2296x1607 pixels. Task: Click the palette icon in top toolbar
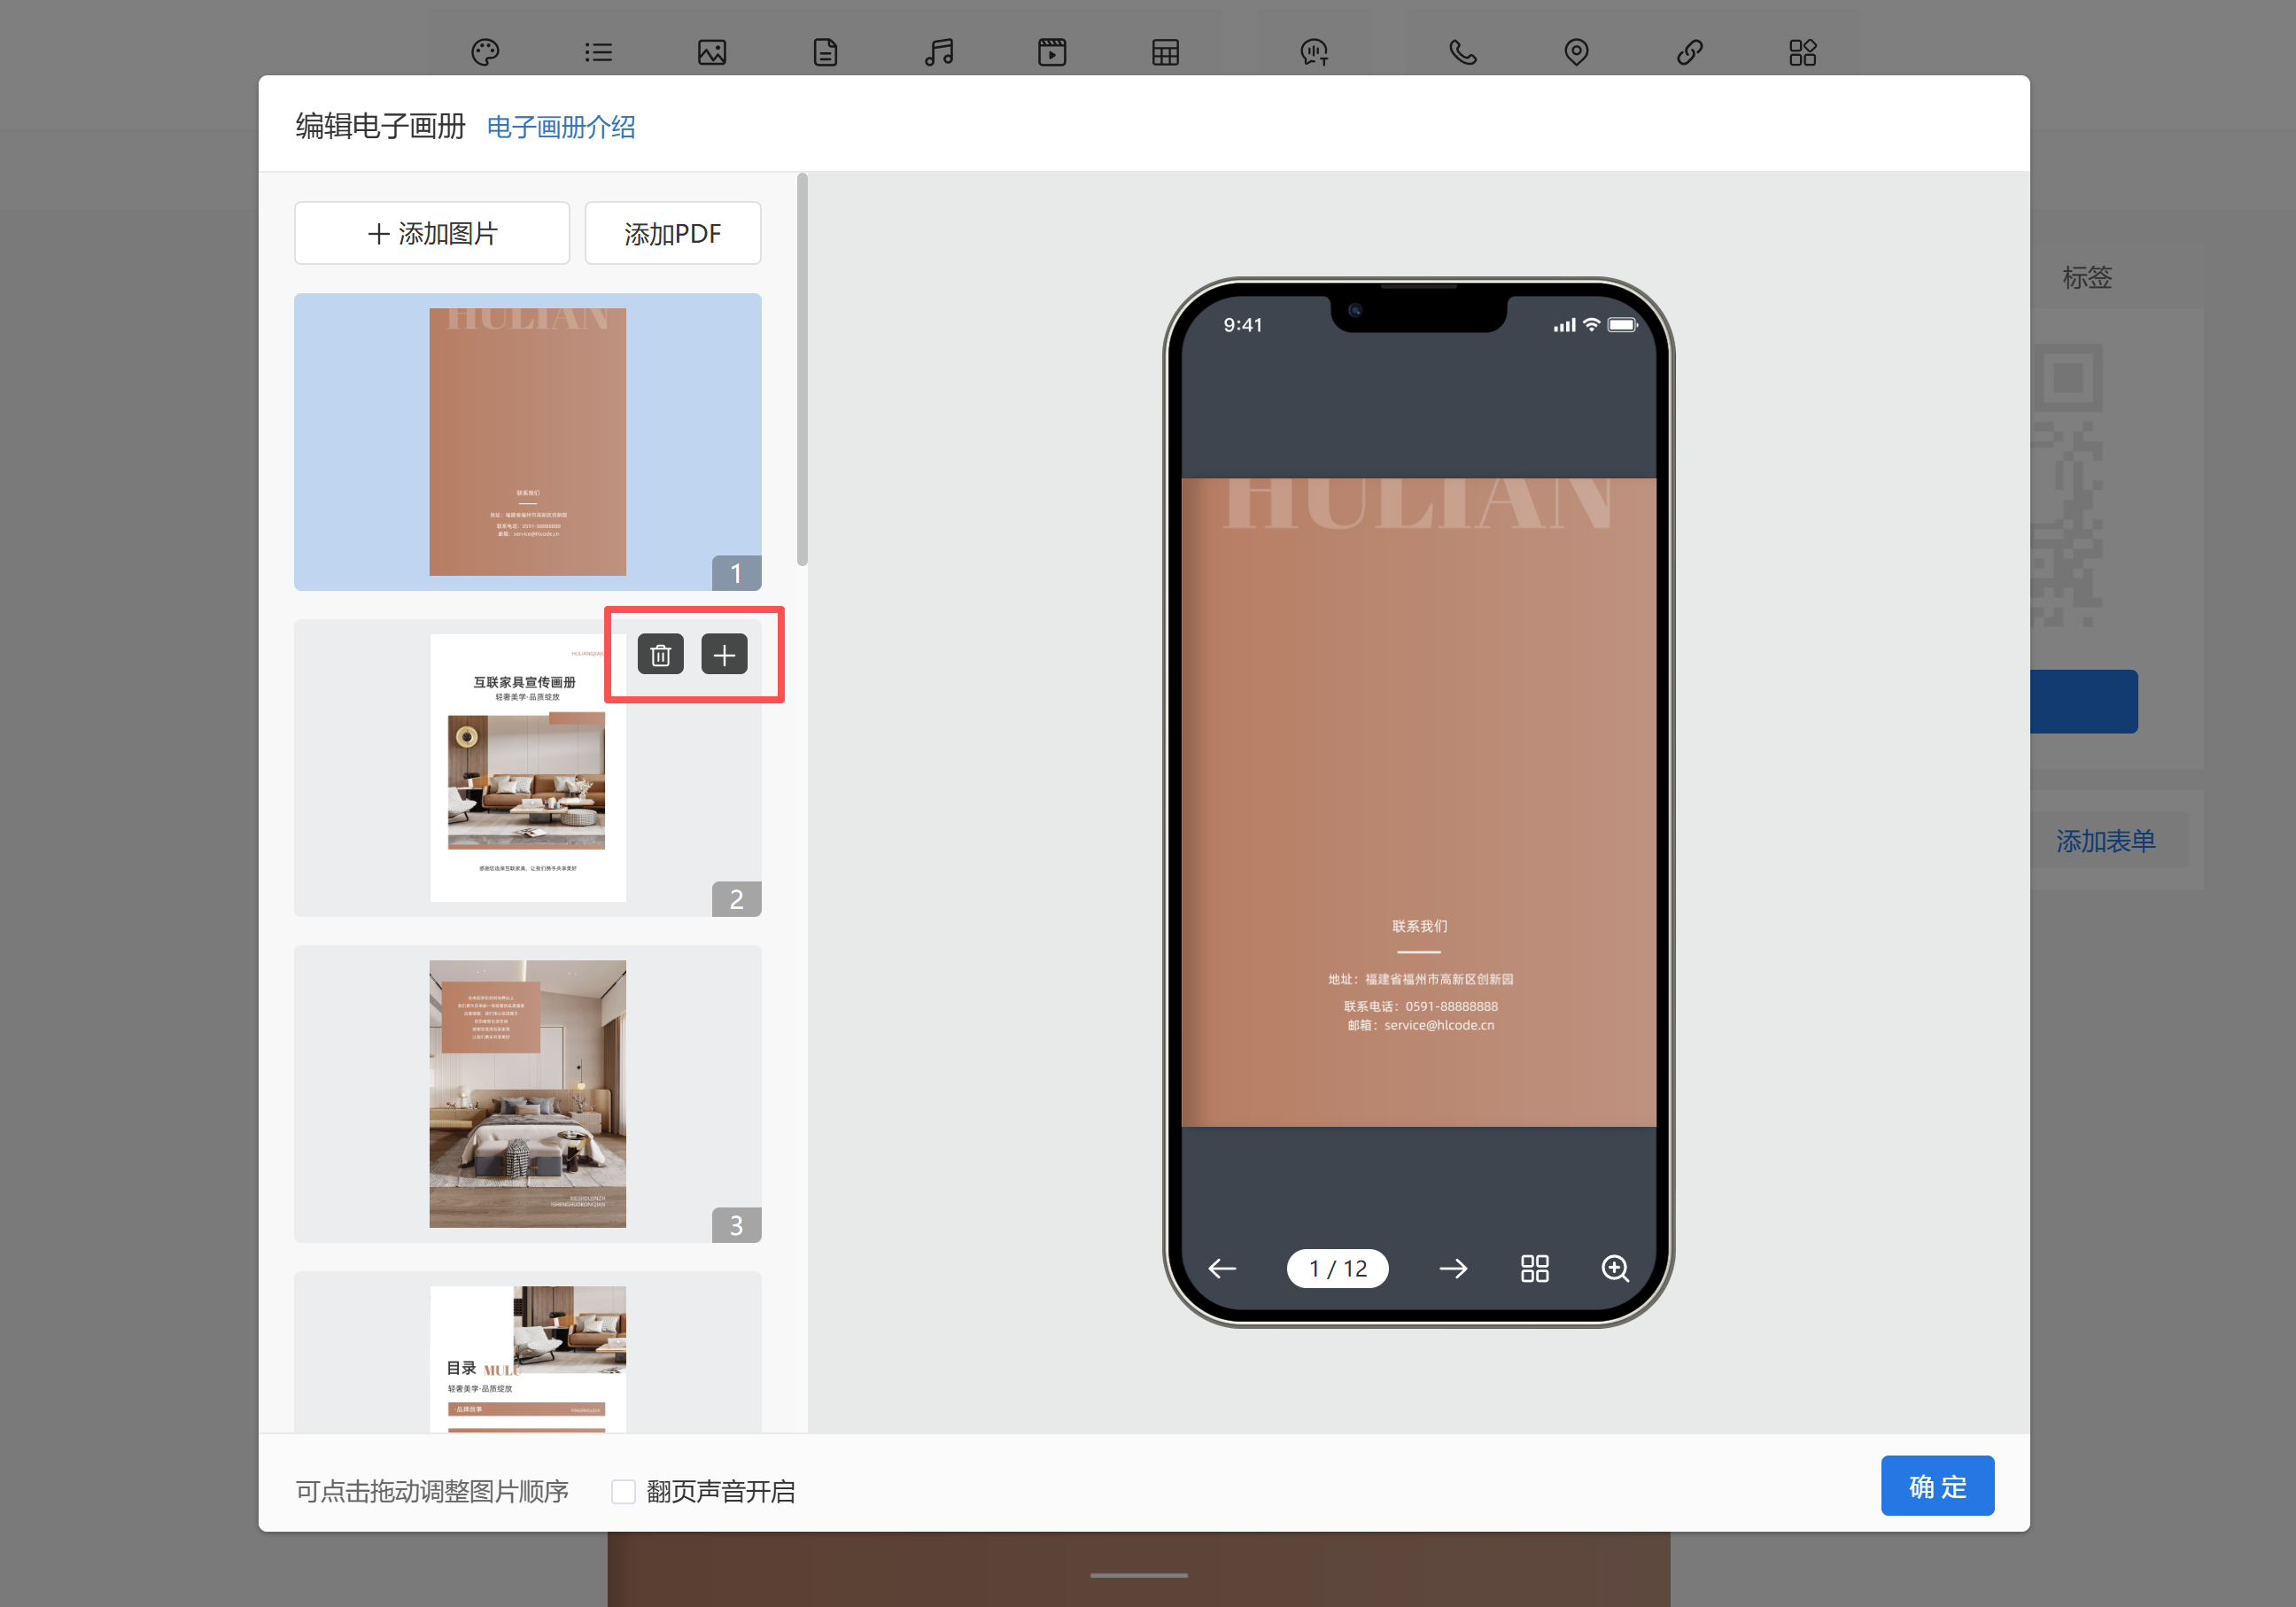[485, 52]
